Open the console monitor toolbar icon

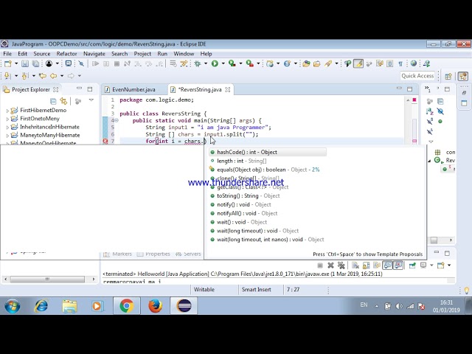pyautogui.click(x=69, y=63)
